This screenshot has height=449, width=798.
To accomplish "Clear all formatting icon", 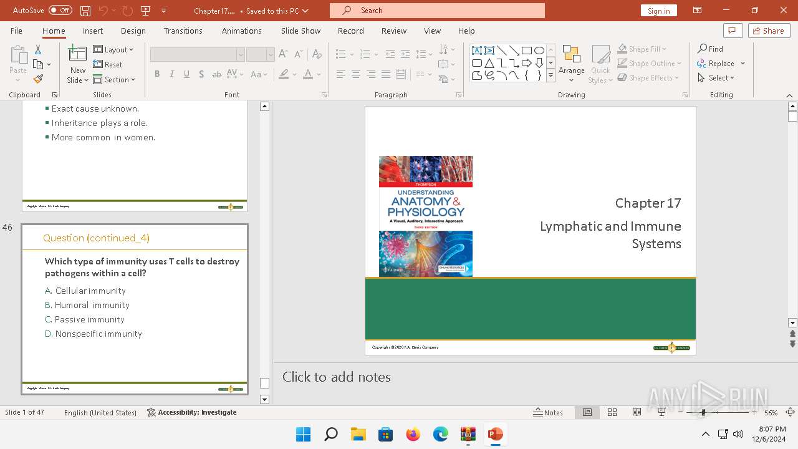I will tap(317, 54).
